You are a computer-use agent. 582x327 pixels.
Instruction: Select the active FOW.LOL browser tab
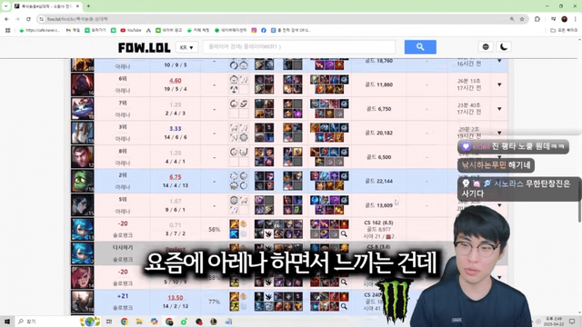(x=47, y=6)
